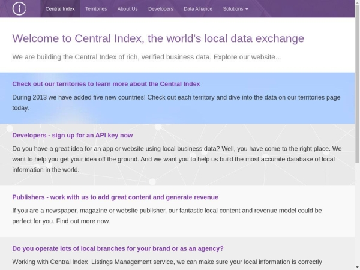Open 'Publishers - work with us' heading link
Image resolution: width=360 pixels, height=270 pixels.
(x=115, y=197)
